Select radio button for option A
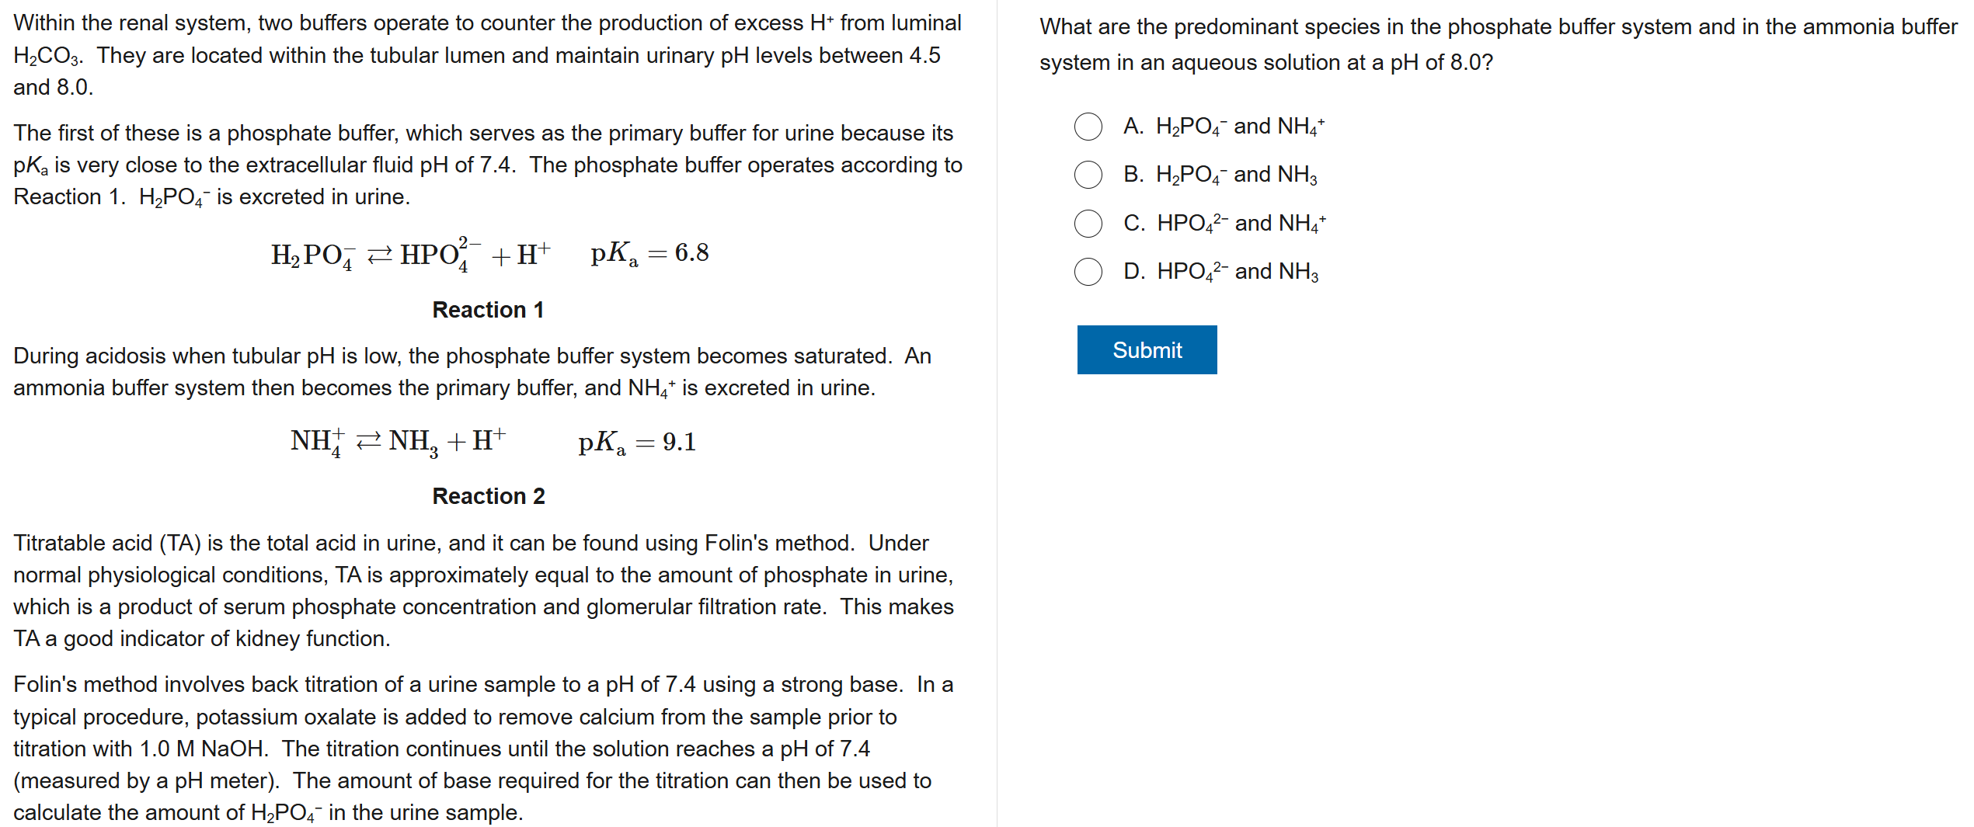 point(1088,127)
